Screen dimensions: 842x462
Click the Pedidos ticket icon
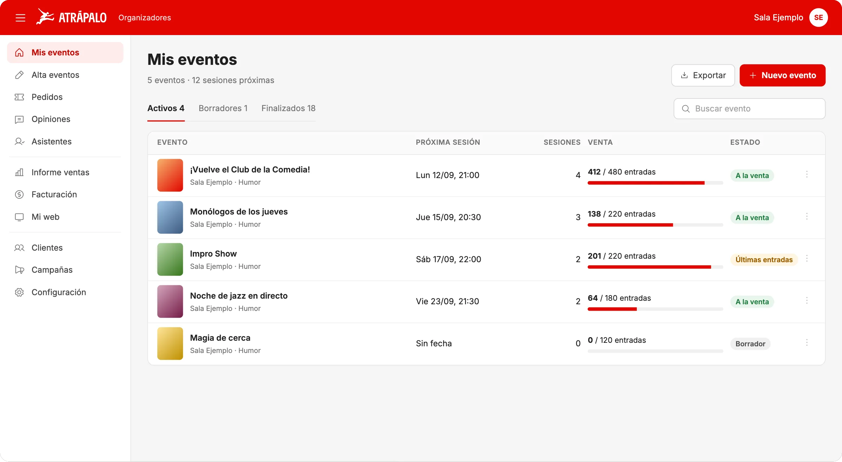(x=19, y=97)
